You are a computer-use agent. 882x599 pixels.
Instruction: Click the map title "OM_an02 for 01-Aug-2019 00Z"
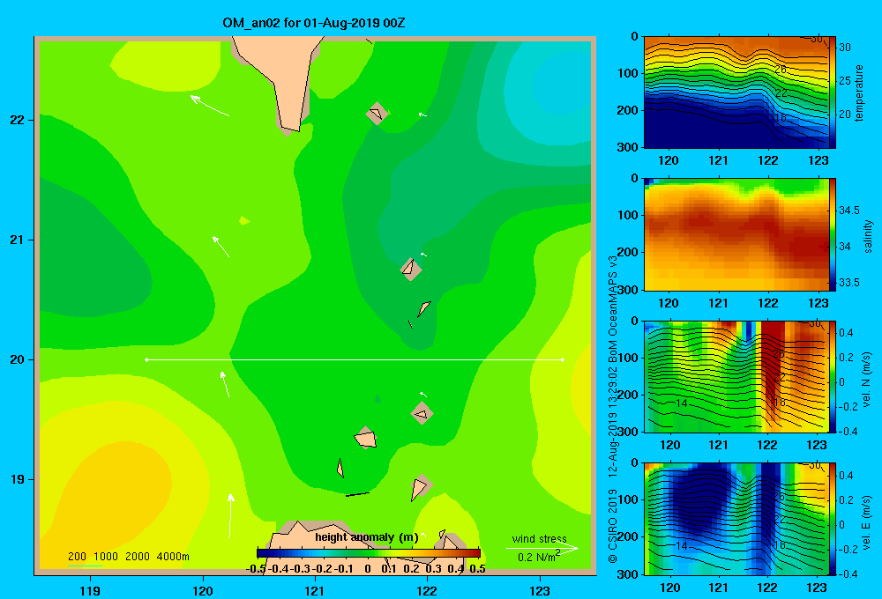tap(313, 23)
